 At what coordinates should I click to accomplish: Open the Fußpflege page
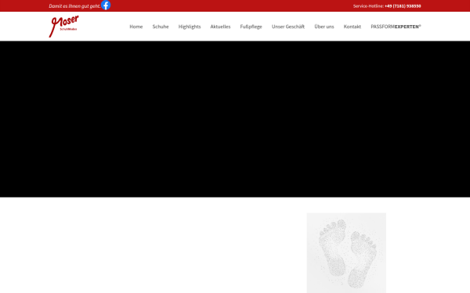[251, 27]
